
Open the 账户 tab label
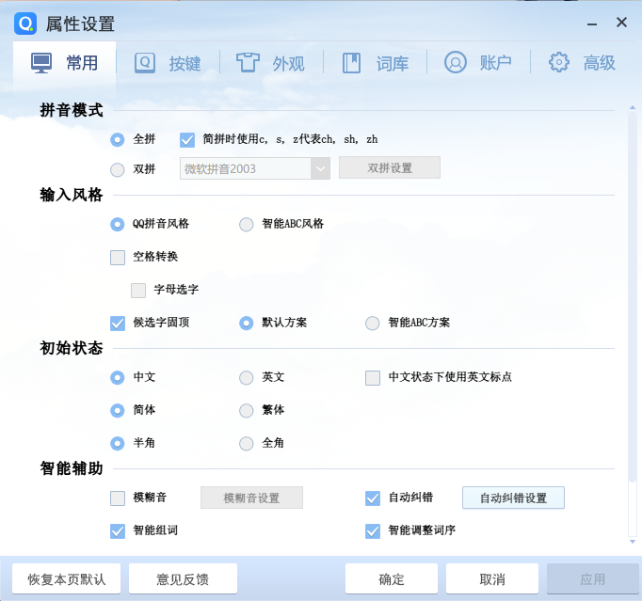[496, 63]
